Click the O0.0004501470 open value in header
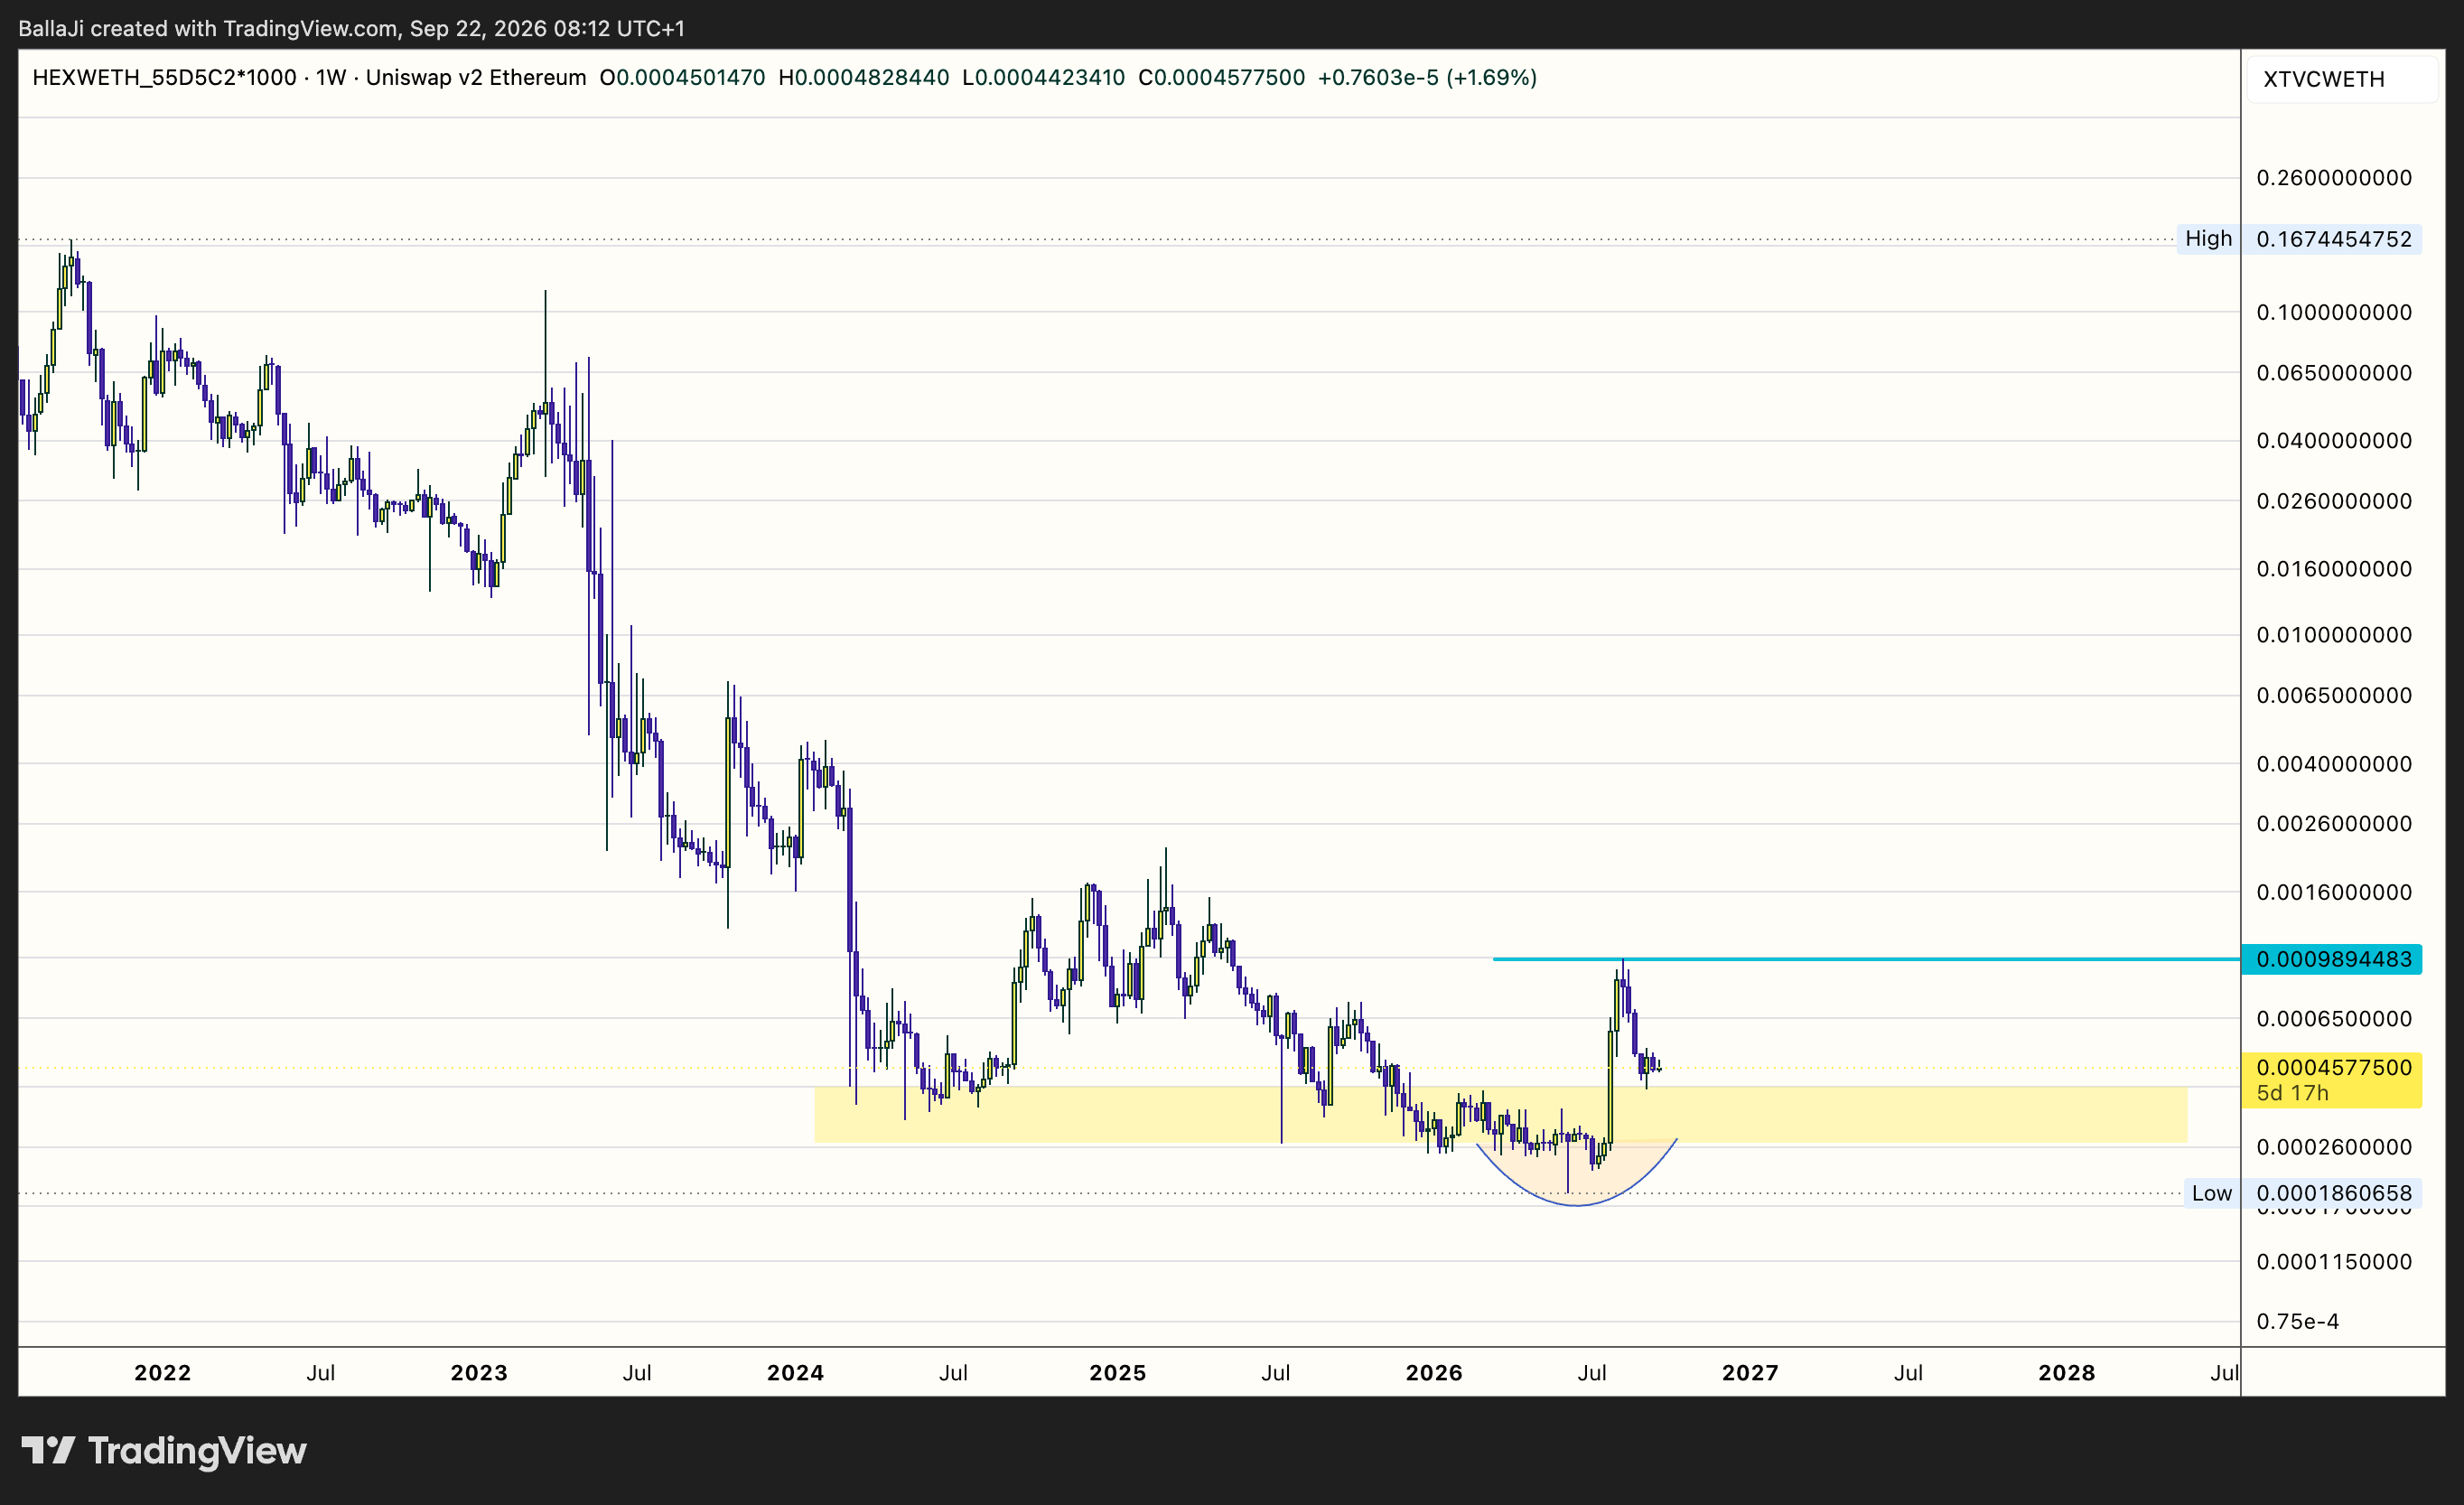 coord(682,77)
